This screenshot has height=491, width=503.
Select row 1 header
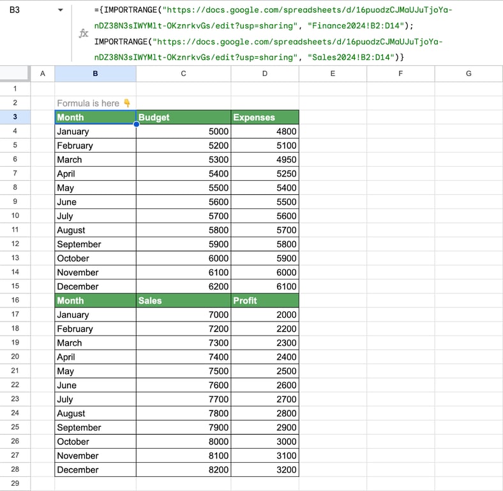pyautogui.click(x=15, y=89)
